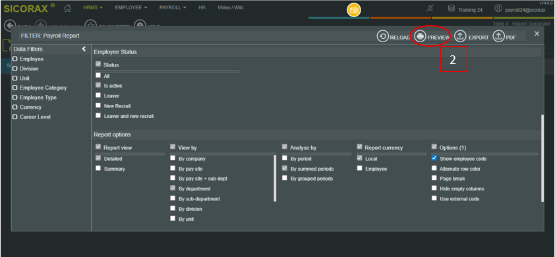The width and height of the screenshot is (555, 257).
Task: Toggle the View by header checkbox
Action: pos(173,146)
